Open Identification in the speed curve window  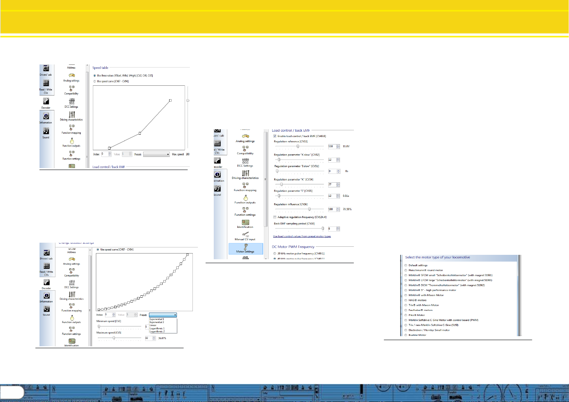pyautogui.click(x=72, y=343)
